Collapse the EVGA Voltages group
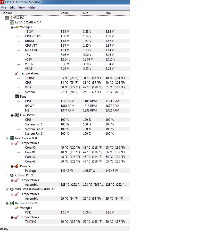Screen dimensions: 223x231 pyautogui.click(x=12, y=27)
